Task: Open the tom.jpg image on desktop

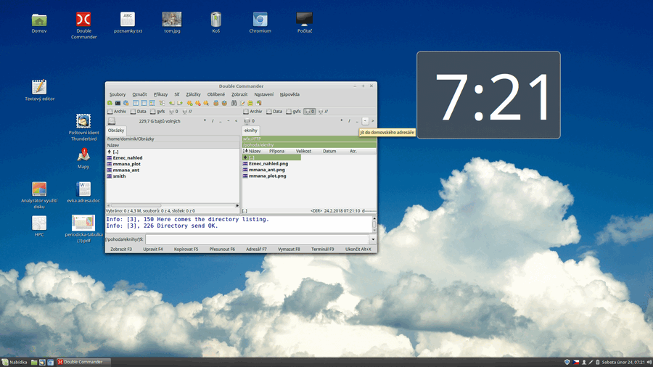Action: (172, 20)
